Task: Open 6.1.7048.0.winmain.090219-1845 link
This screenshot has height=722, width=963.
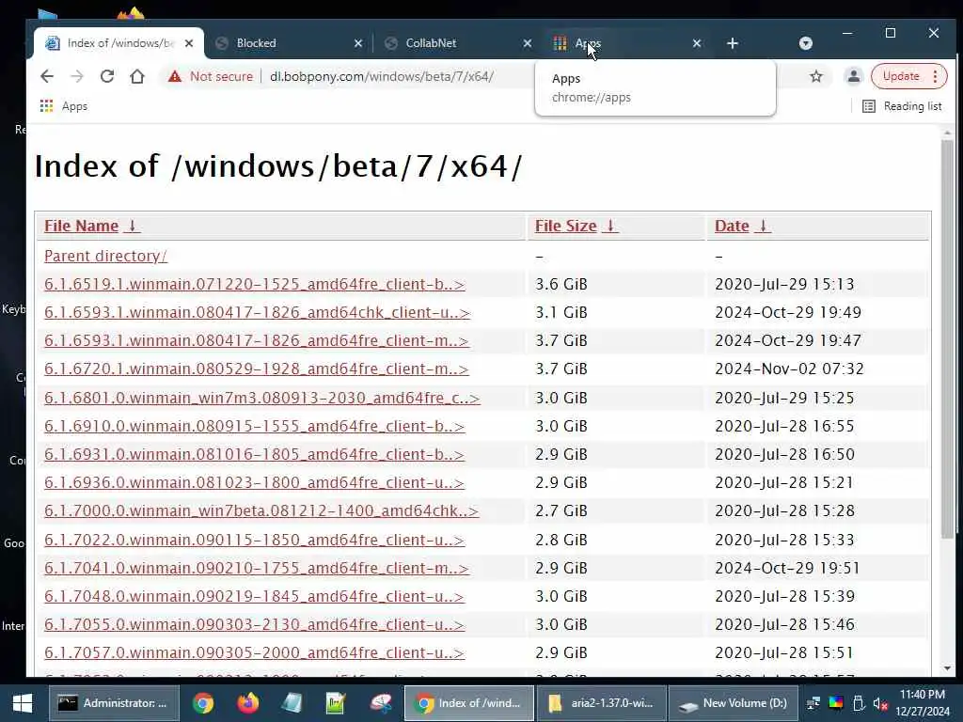Action: click(254, 596)
